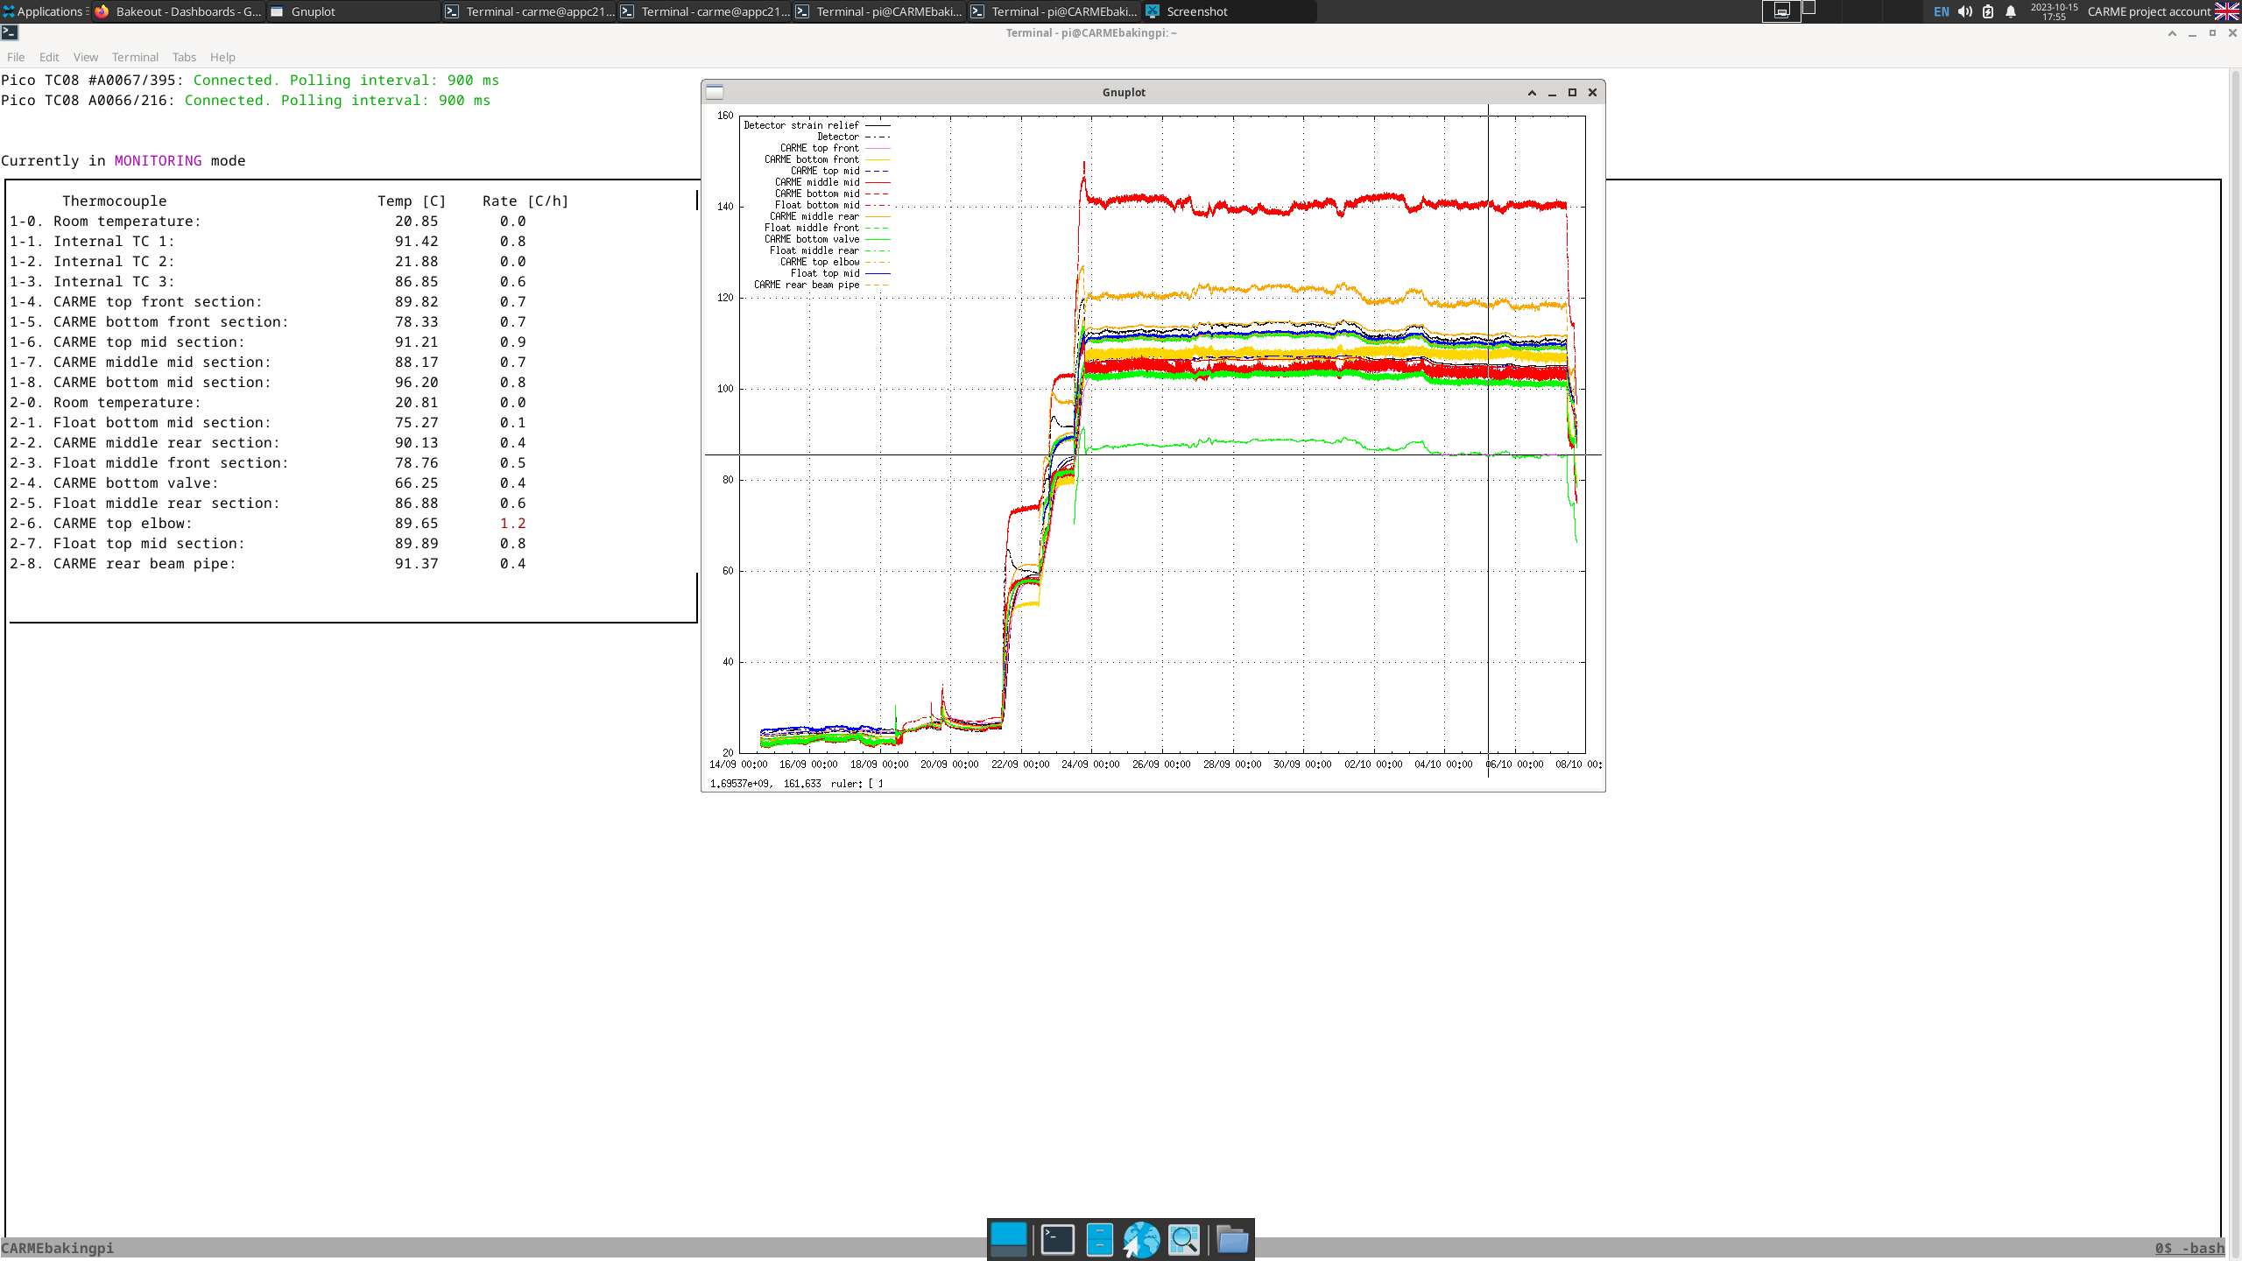The width and height of the screenshot is (2242, 1261).
Task: Expand the CARME project account user menu
Action: pos(2148,11)
